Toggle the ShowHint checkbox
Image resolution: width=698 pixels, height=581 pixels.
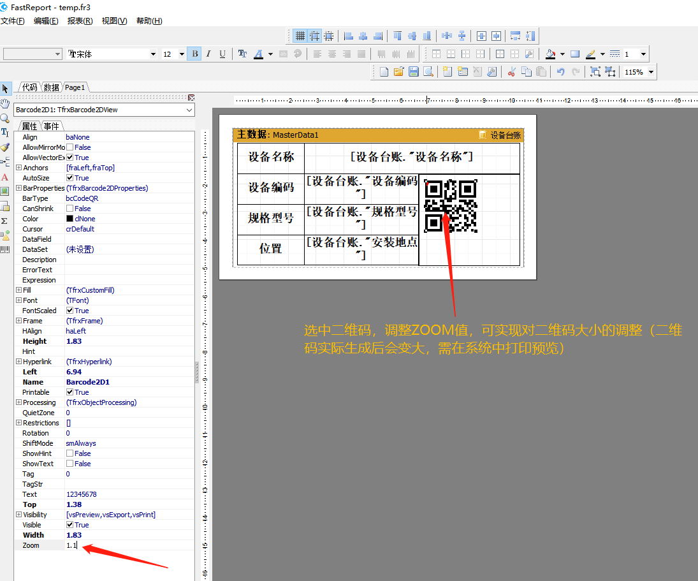70,453
